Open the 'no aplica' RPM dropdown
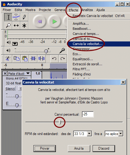Image resolution: width=130 pixels, height=155 pixels. (x=121, y=134)
